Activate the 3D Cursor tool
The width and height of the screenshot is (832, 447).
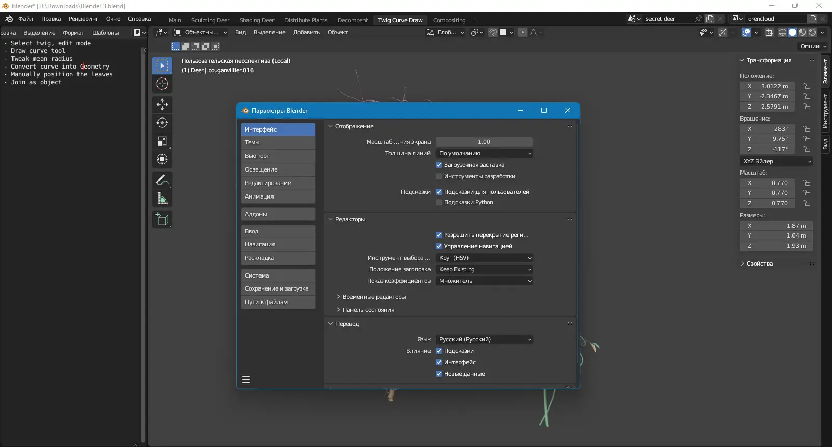pos(162,84)
